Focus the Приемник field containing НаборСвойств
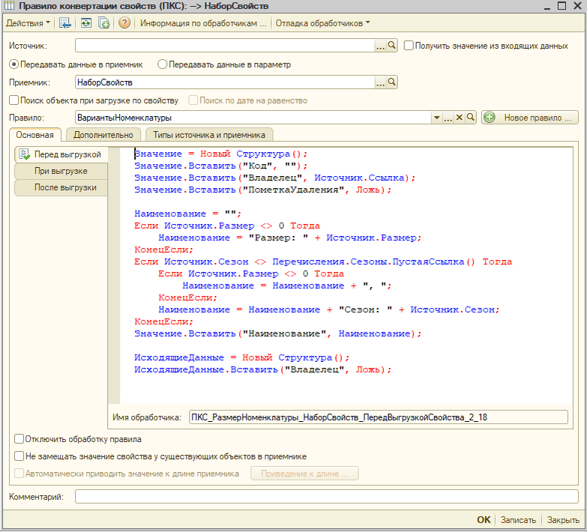The image size is (587, 532). pos(225,82)
